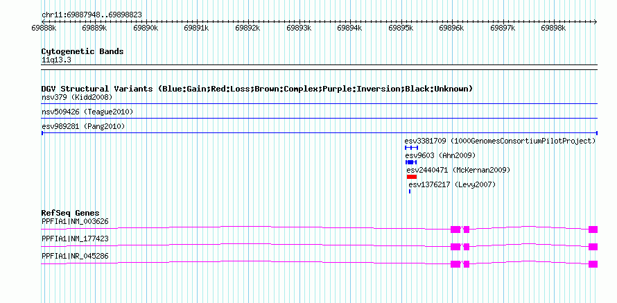Click the DGV Structural Variants track title

257,89
